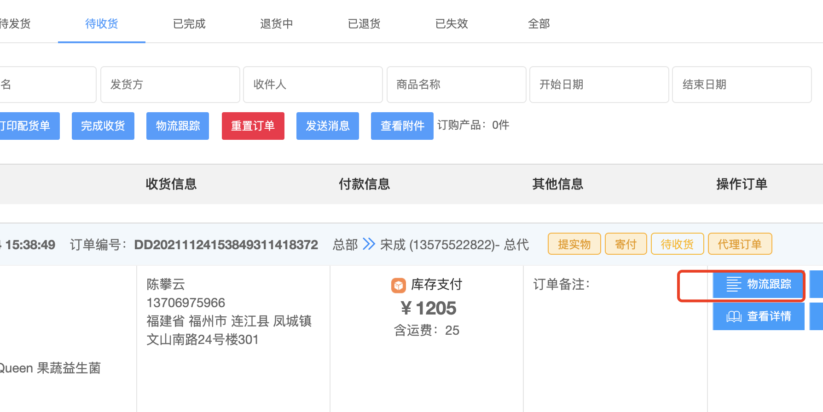Click into the 收件人 input field
Image resolution: width=823 pixels, height=412 pixels.
pos(313,85)
